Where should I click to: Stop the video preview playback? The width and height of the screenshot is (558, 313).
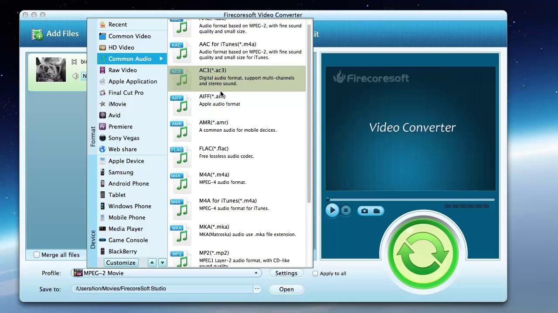(x=346, y=211)
